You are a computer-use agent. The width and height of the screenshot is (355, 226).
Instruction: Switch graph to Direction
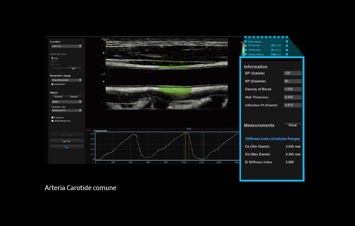click(x=59, y=97)
